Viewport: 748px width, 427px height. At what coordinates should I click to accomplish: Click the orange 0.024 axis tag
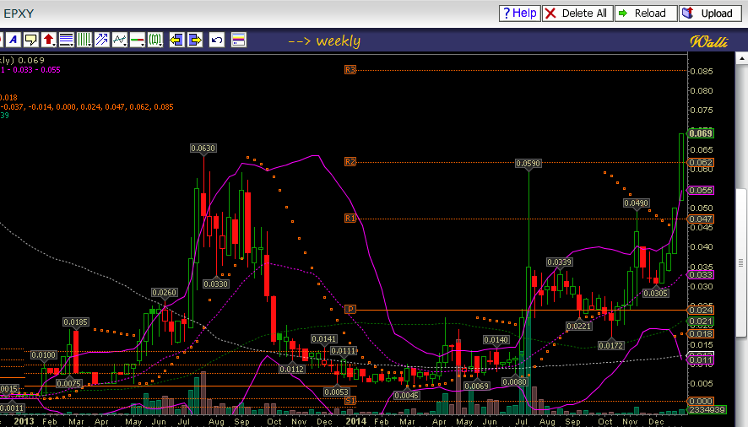700,310
